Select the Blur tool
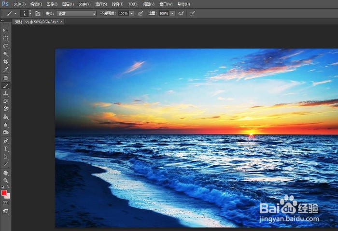The height and width of the screenshot is (231, 338). tap(6, 125)
